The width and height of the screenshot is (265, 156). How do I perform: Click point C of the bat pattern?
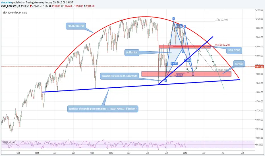click(x=185, y=26)
